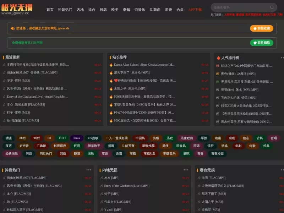Click the 极光无损 site logo

(17, 9)
